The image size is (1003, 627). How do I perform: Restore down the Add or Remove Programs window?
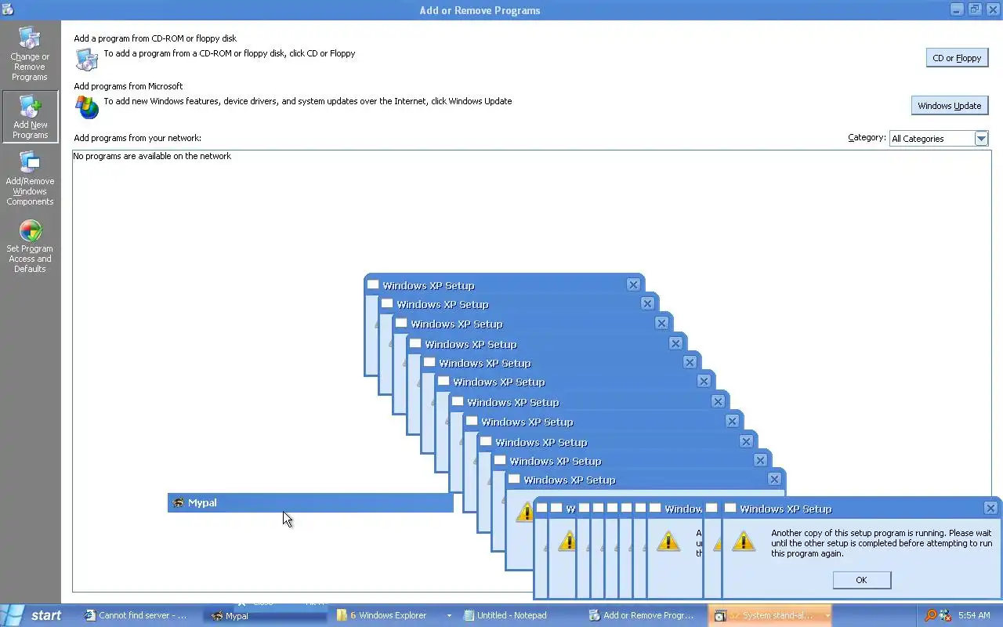click(x=975, y=9)
